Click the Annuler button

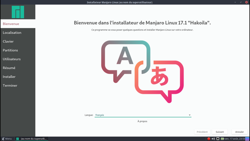[239, 132]
